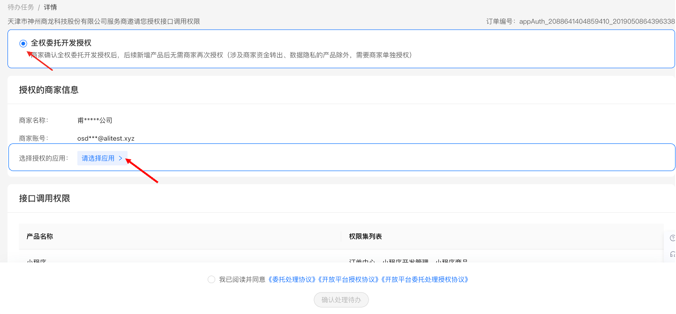Screen dimensions: 676x314
Task: Click the 接口调用权限 section heading
Action: tap(45, 199)
